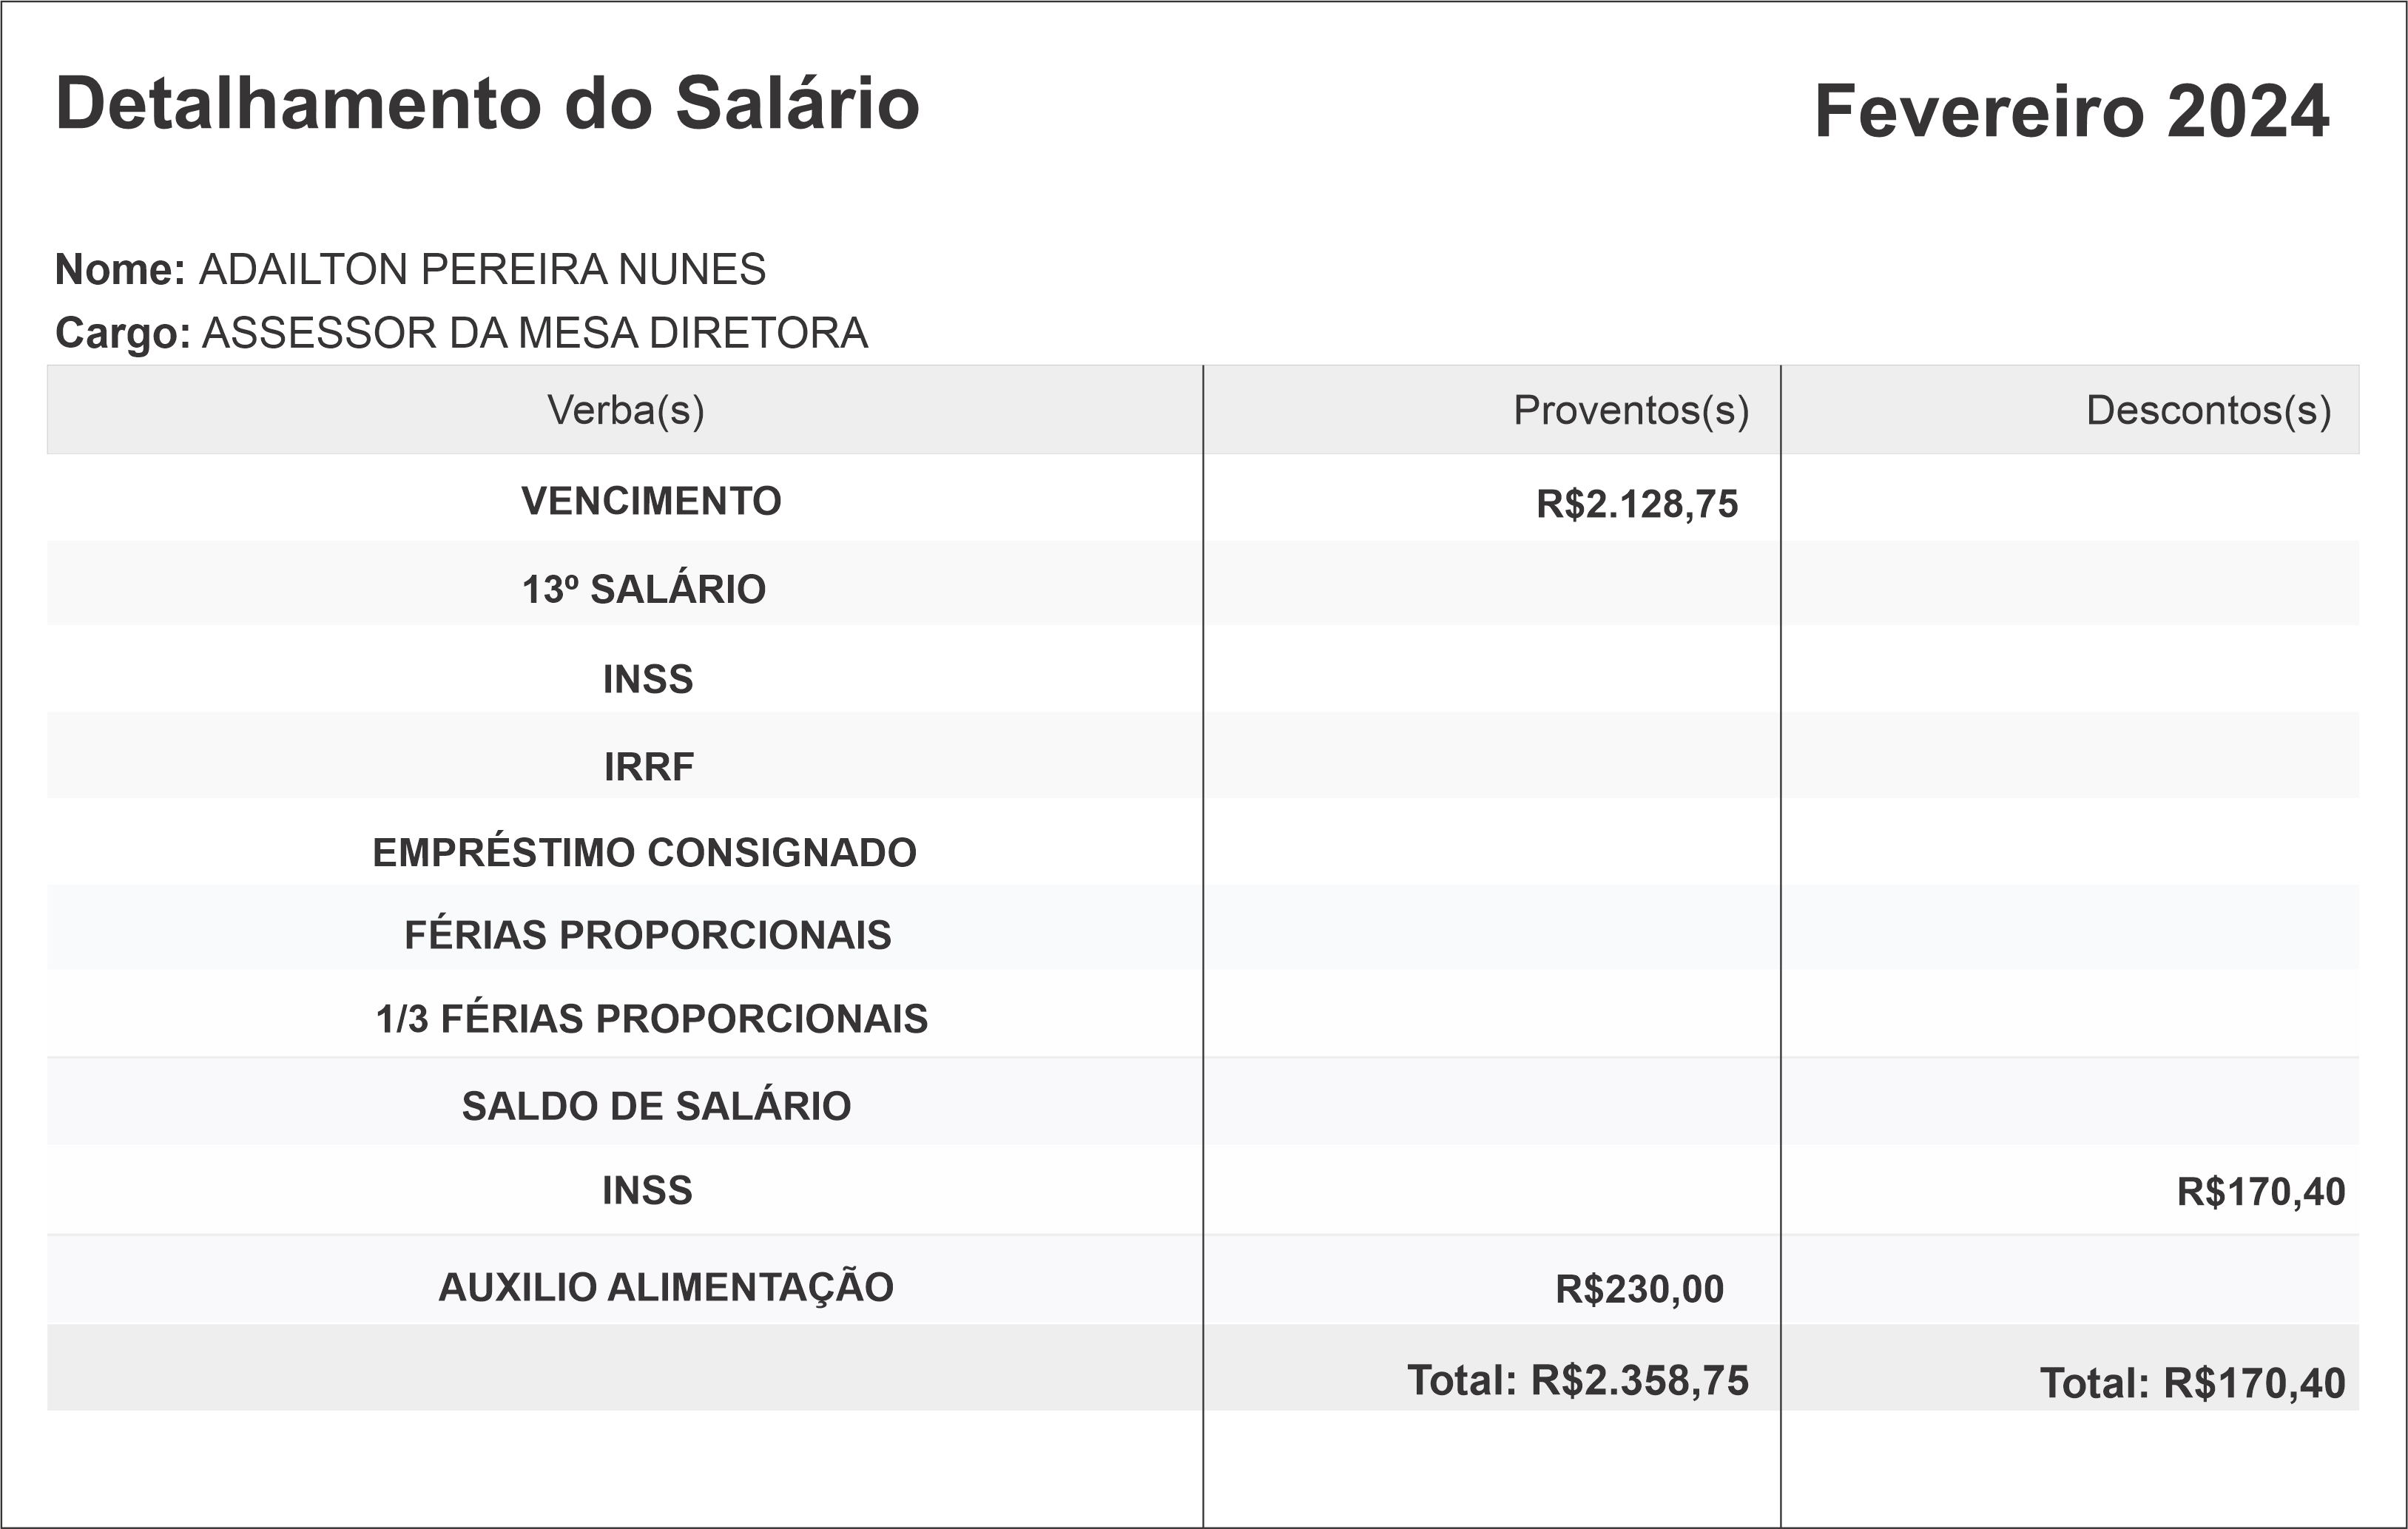
Task: Click the Total R$170,40 descontos cell
Action: (2192, 1383)
